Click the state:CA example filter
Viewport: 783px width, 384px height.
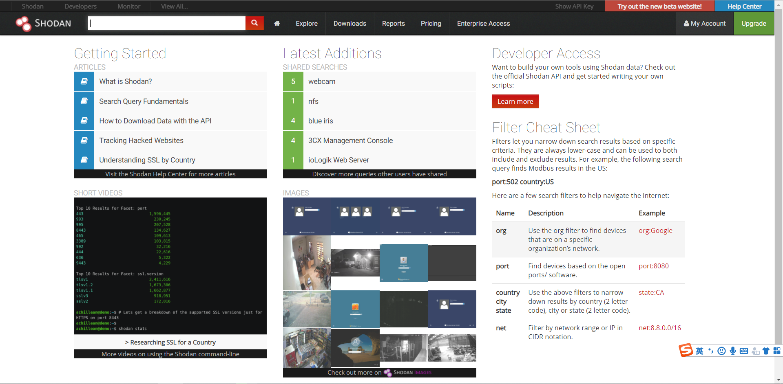pos(651,292)
